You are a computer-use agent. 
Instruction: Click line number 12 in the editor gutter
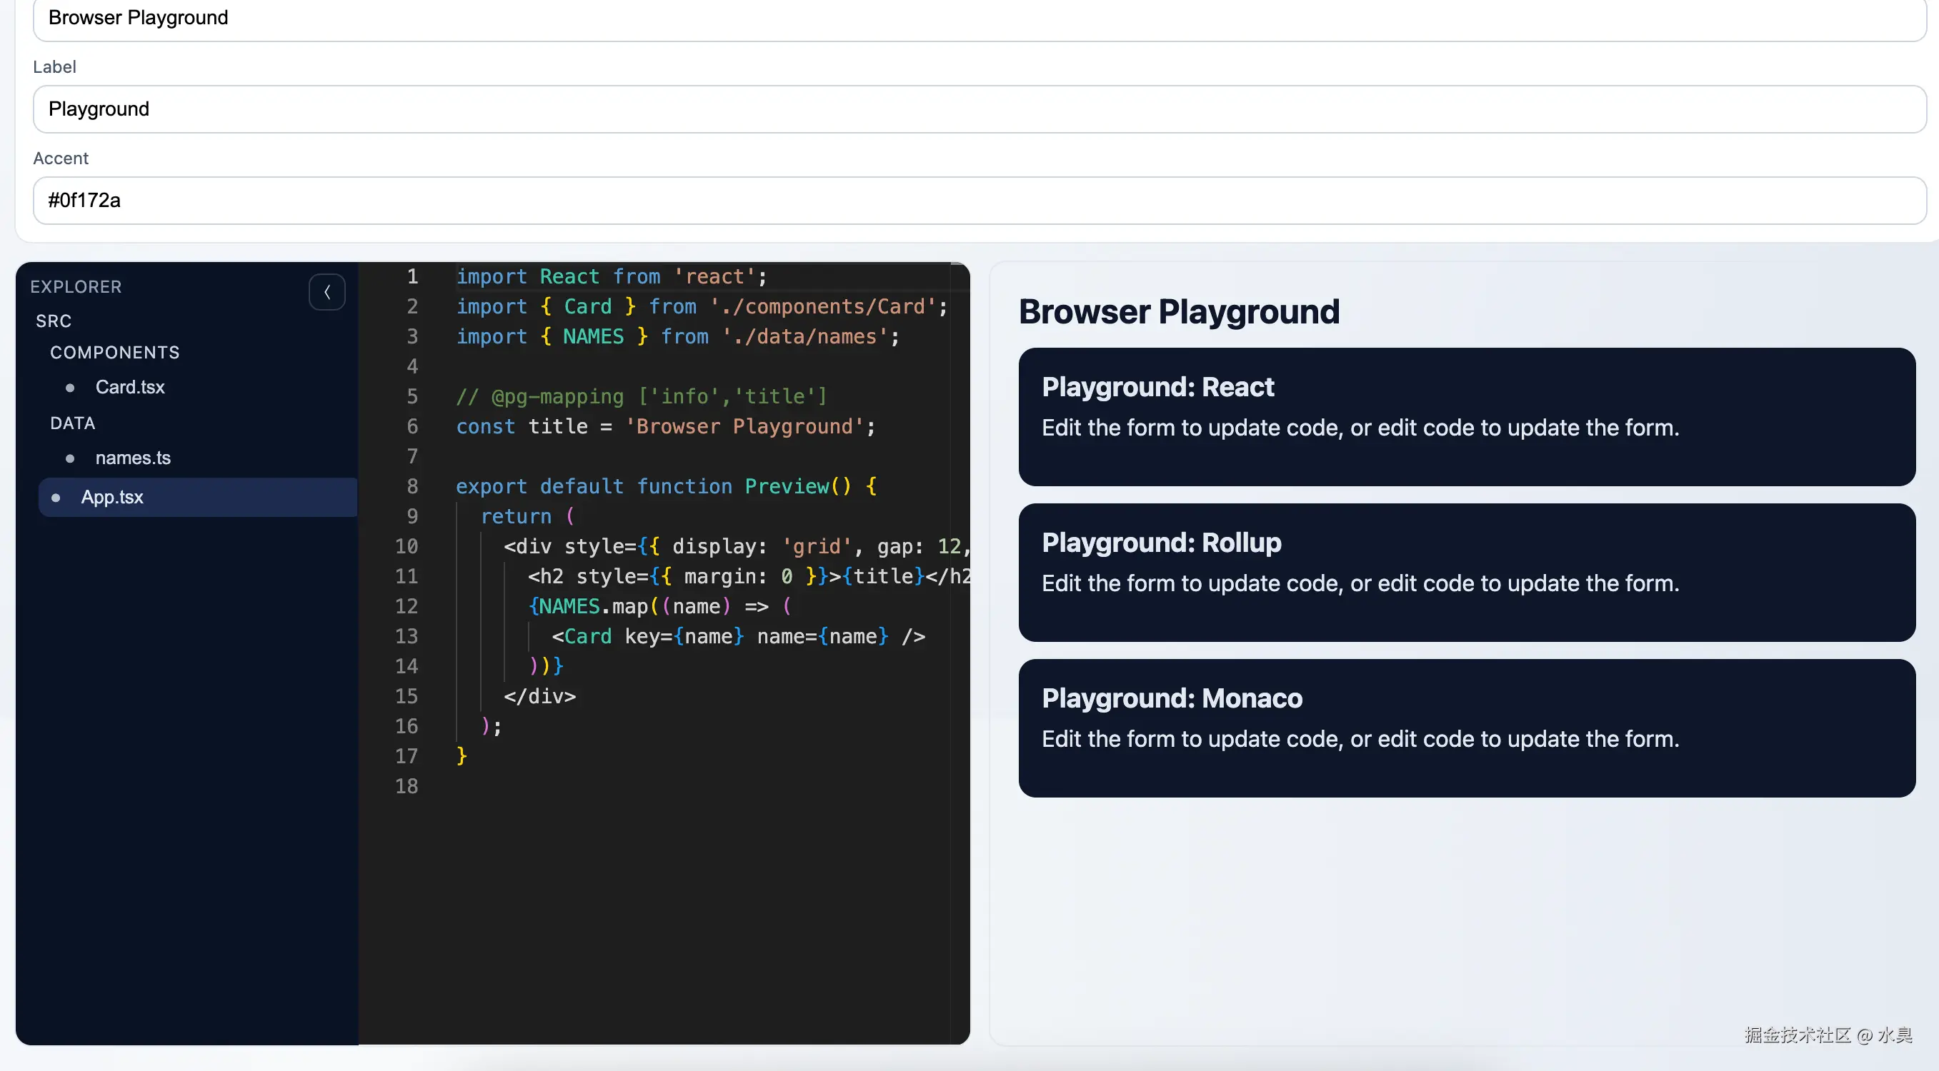407,606
